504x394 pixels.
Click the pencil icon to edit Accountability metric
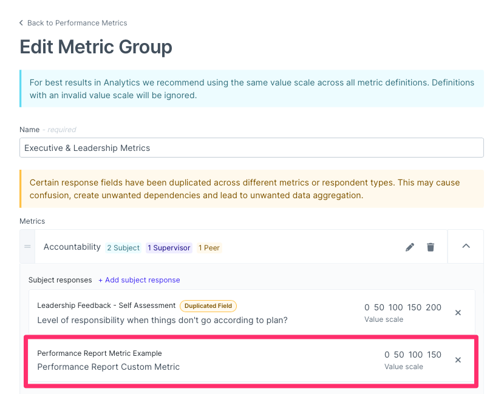(410, 247)
